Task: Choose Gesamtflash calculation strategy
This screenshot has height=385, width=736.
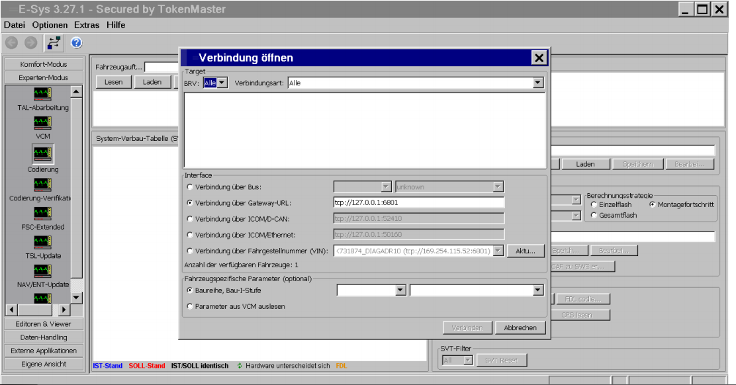Action: coord(594,215)
